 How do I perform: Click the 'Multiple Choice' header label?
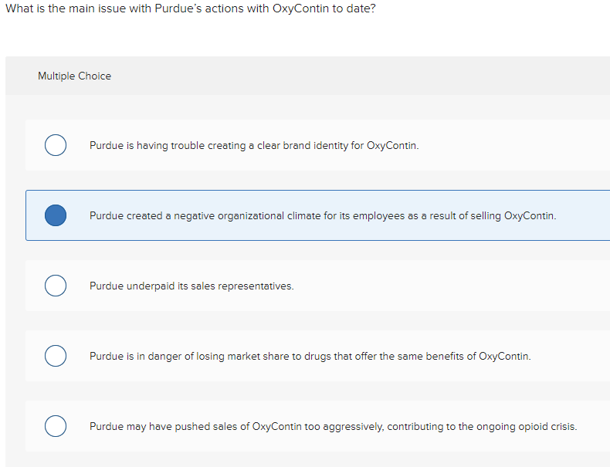click(x=74, y=76)
